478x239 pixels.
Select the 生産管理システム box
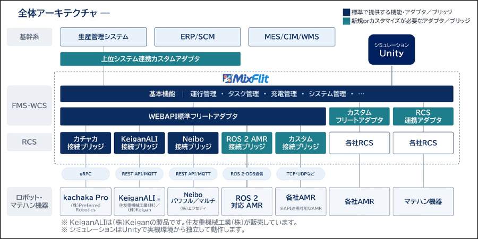point(104,37)
